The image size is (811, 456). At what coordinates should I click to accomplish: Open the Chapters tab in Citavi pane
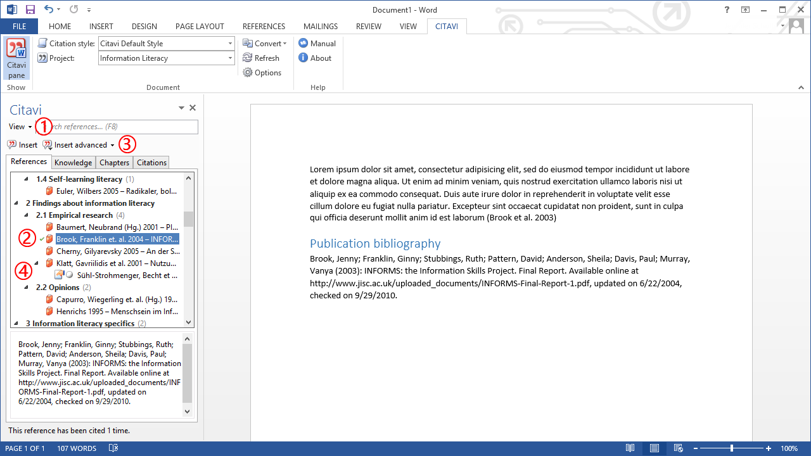pos(115,163)
